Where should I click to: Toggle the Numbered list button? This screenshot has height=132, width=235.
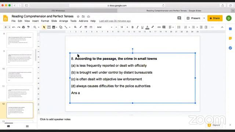tap(185, 27)
